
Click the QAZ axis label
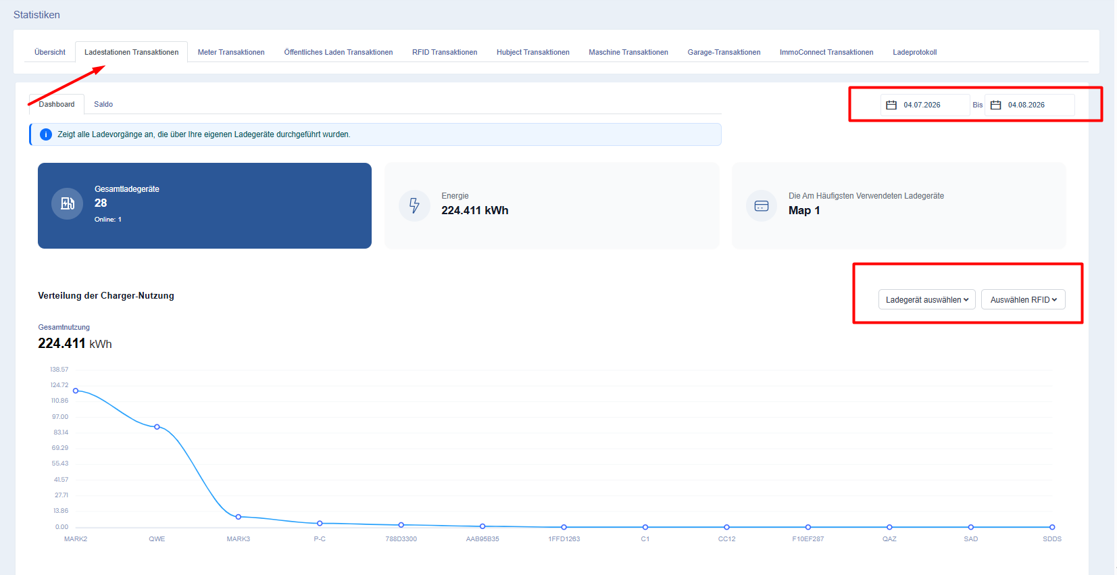889,539
